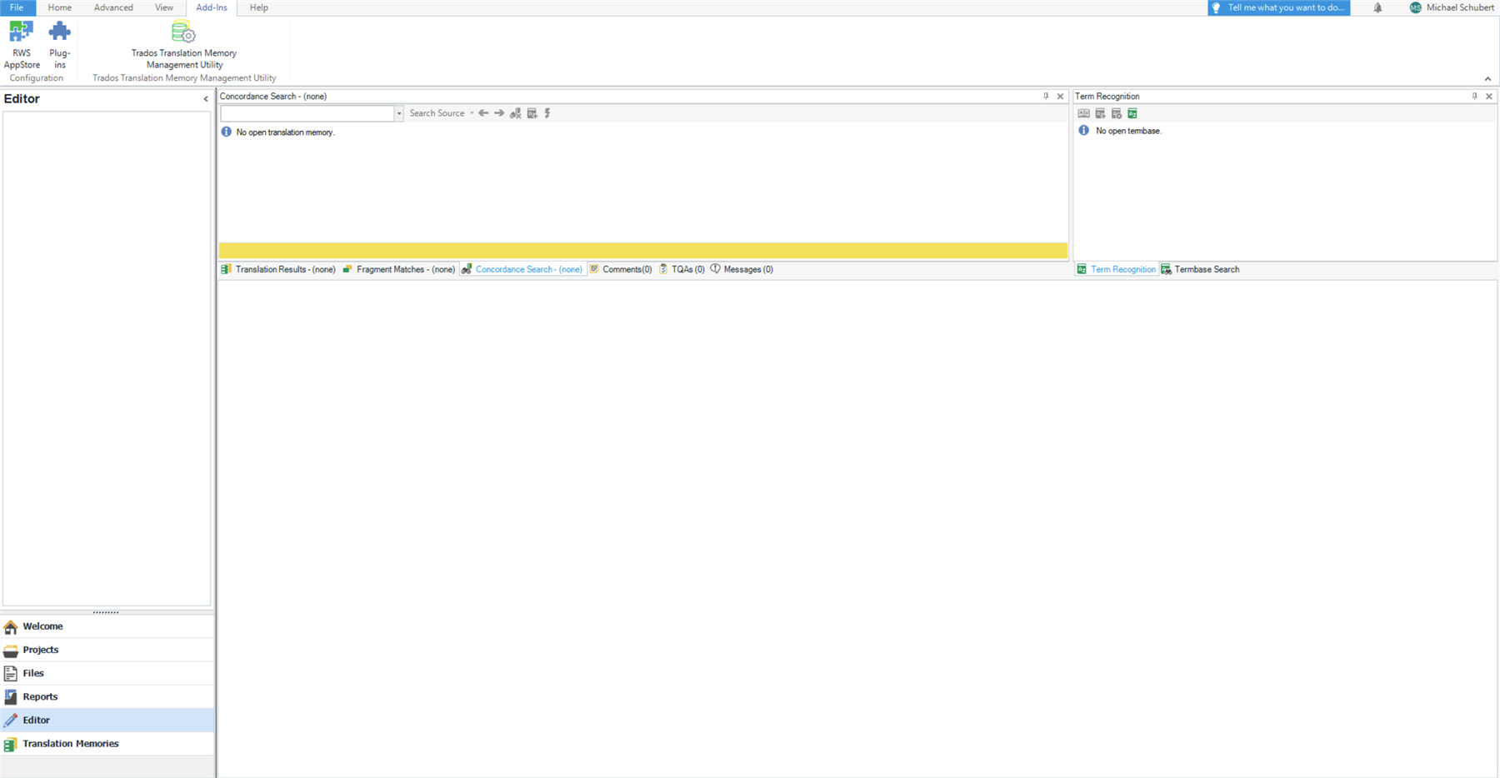Collapse the ribbon with the chevron

pyautogui.click(x=1487, y=79)
